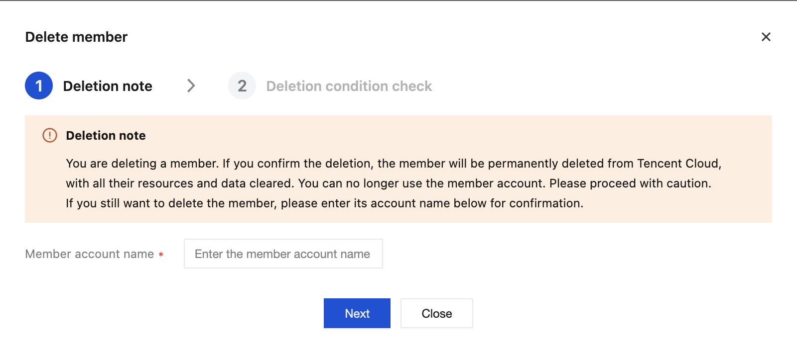
Task: Close the Delete member dialog with X
Action: point(766,37)
